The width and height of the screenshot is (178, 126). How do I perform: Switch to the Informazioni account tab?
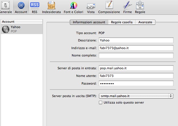click(x=89, y=22)
